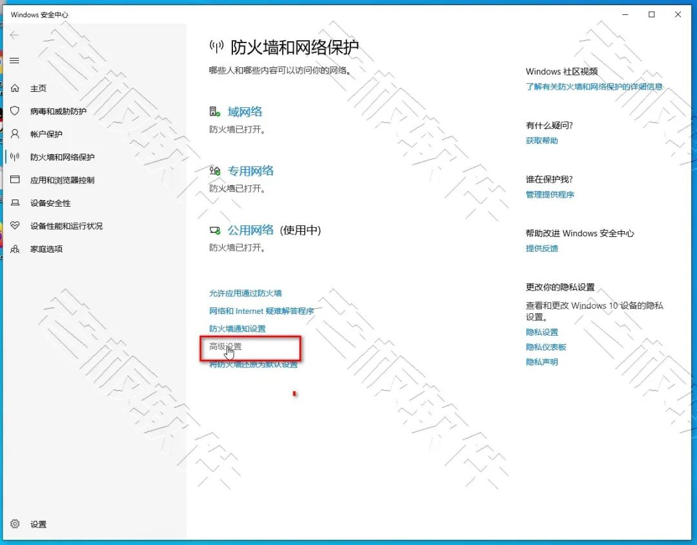Click the 公用网络 icon
Viewport: 697px width, 545px height.
(215, 231)
